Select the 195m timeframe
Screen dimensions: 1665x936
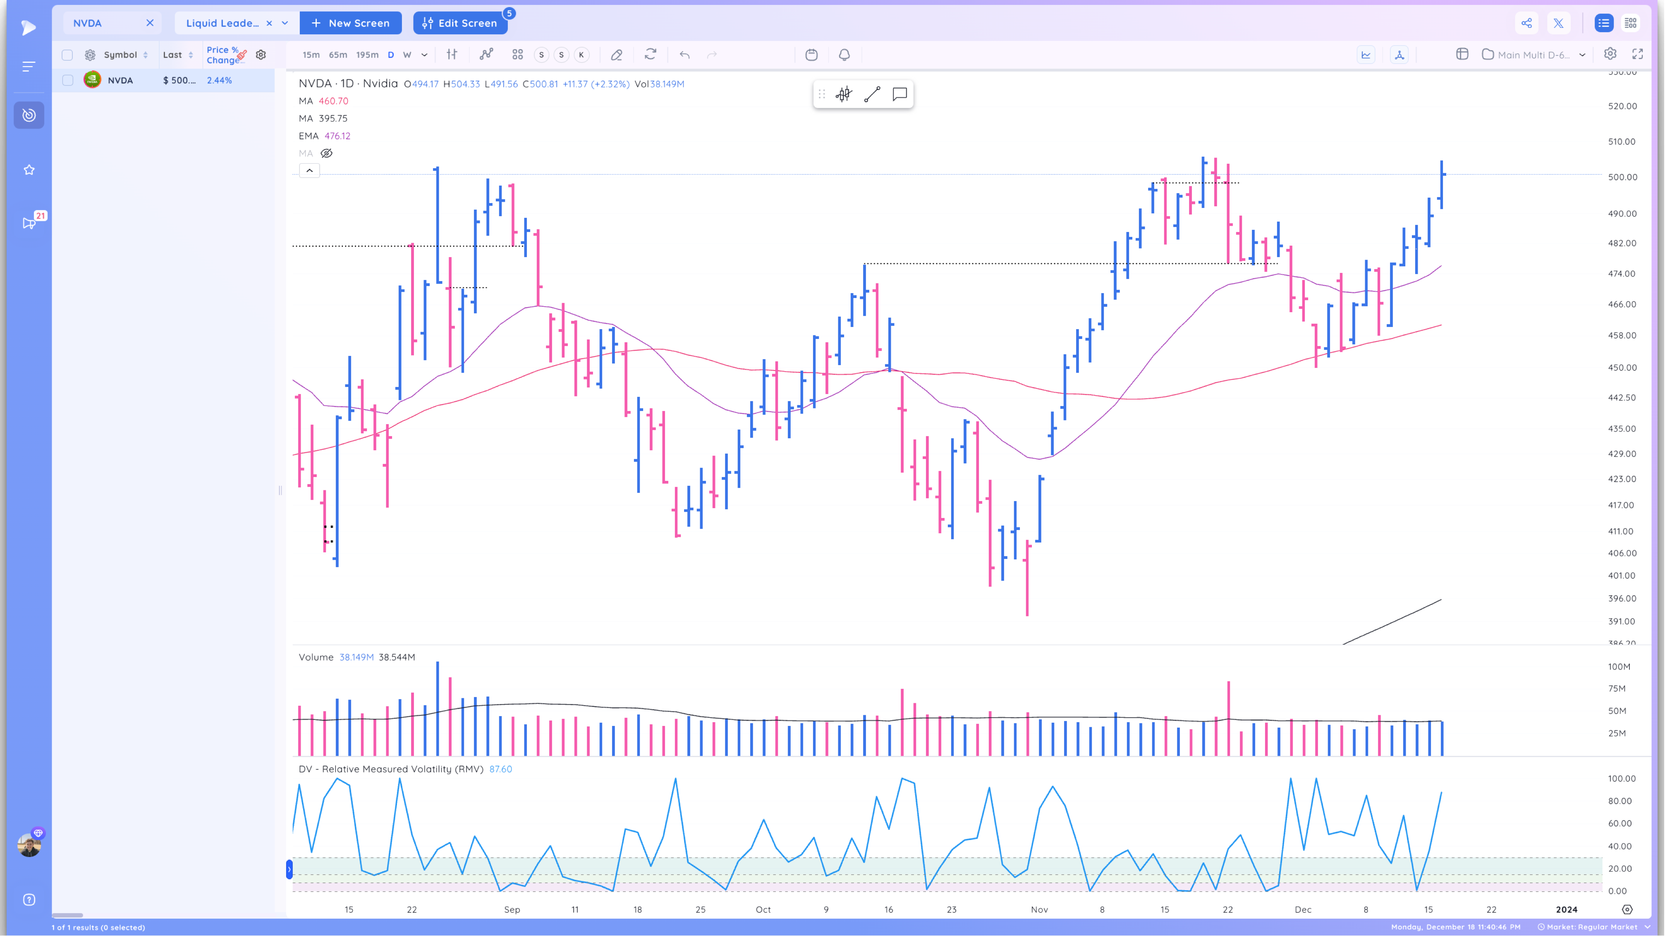pyautogui.click(x=367, y=55)
